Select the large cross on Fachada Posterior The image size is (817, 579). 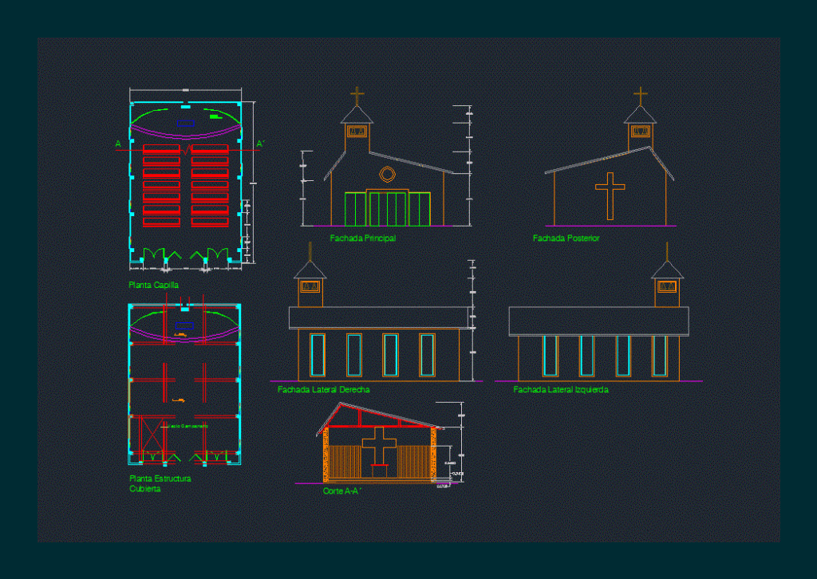(x=610, y=196)
